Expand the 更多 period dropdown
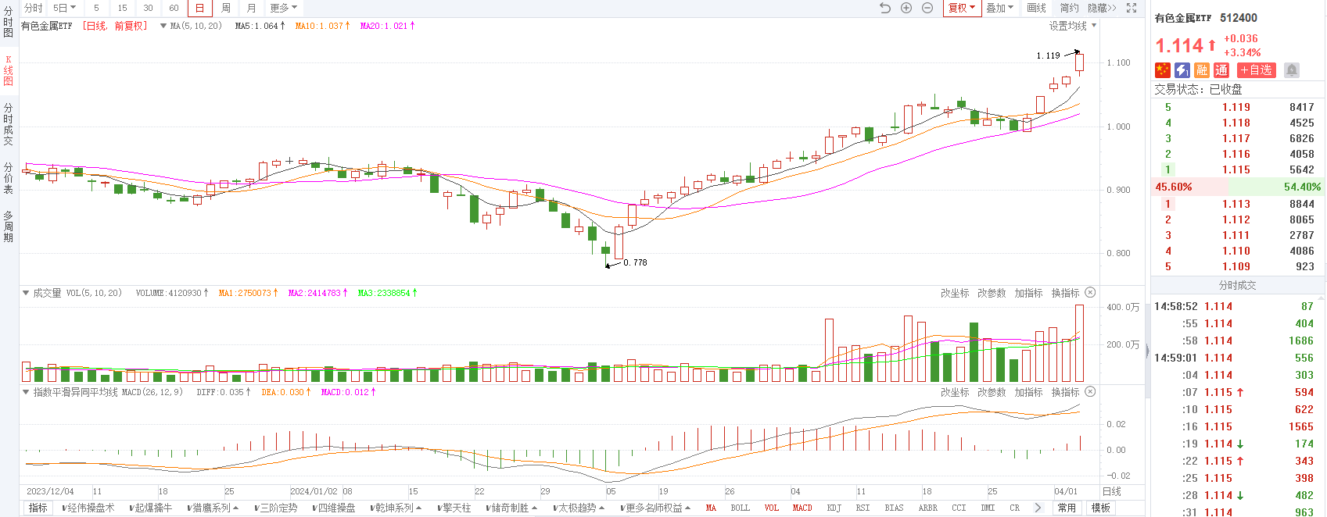The width and height of the screenshot is (1327, 517). point(284,8)
